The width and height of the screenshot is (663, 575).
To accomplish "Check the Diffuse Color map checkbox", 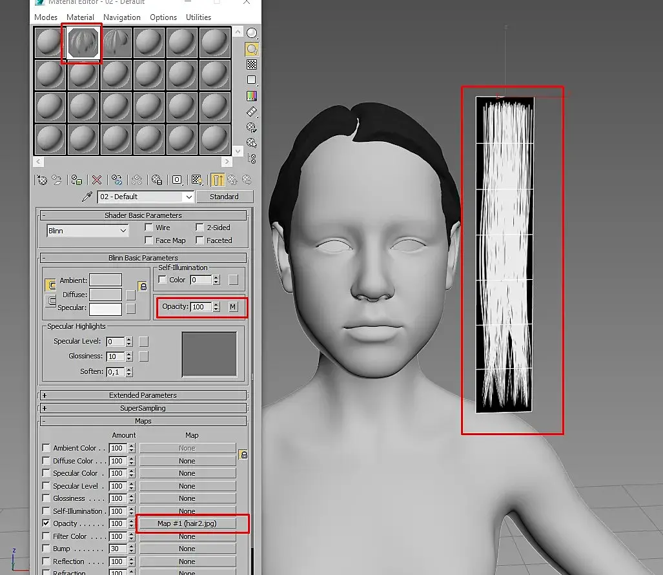I will tap(46, 461).
